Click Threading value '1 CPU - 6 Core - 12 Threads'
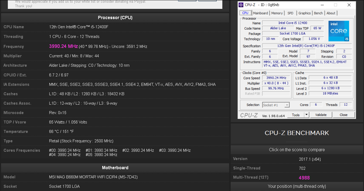This screenshot has height=191, width=364. (74, 37)
